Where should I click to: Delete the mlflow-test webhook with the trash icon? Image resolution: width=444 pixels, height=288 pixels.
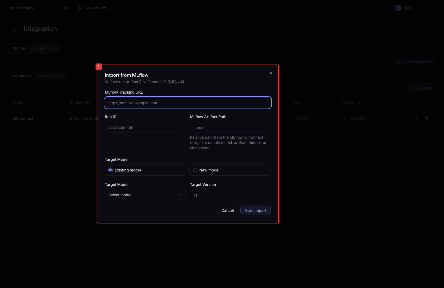click(x=426, y=118)
